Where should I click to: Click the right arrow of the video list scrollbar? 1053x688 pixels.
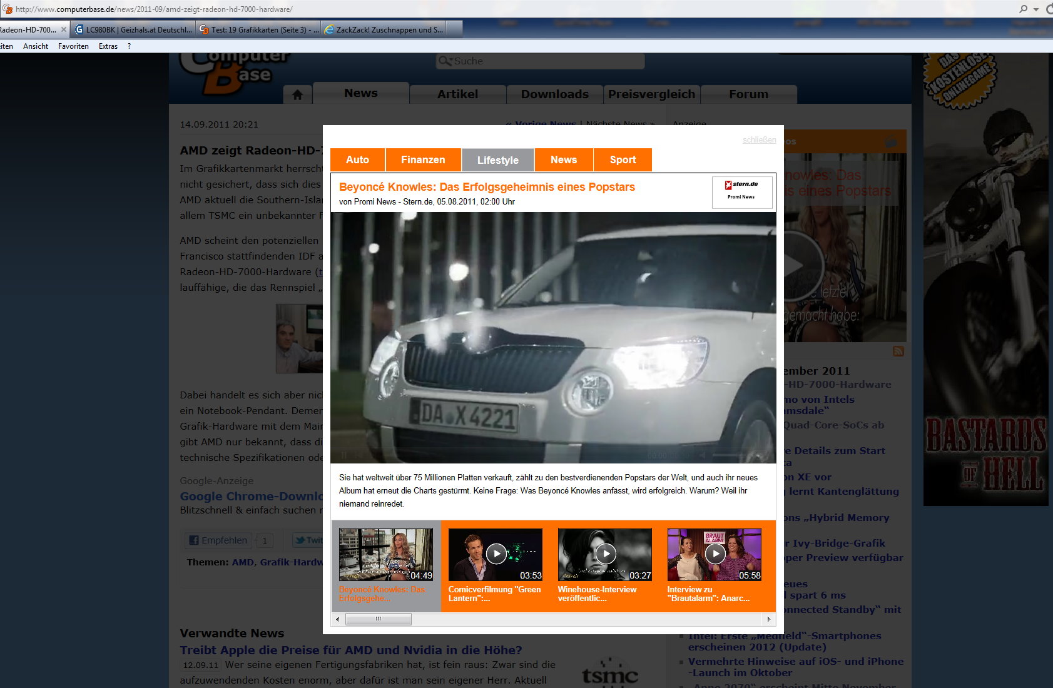point(769,619)
